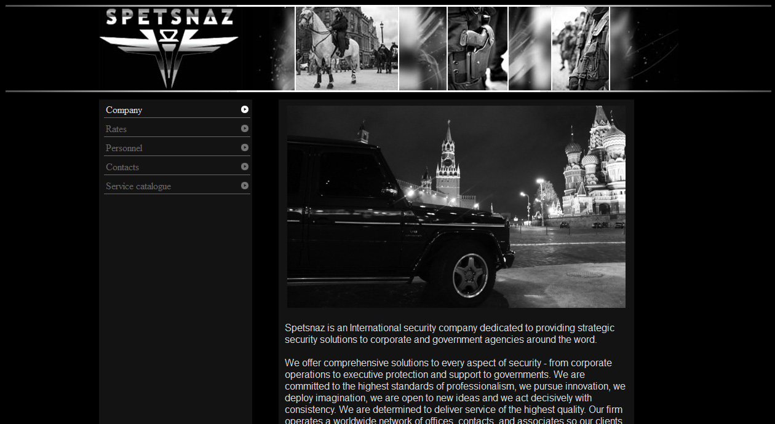Open the Contacts page
Viewport: 775px width, 424px height.
[122, 167]
